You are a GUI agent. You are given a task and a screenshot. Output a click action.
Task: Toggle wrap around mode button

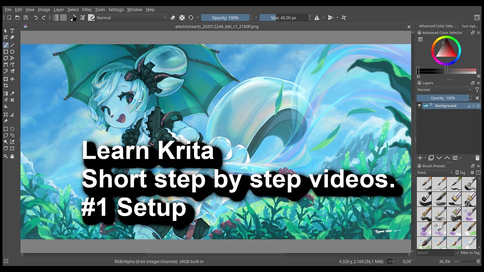tap(344, 17)
